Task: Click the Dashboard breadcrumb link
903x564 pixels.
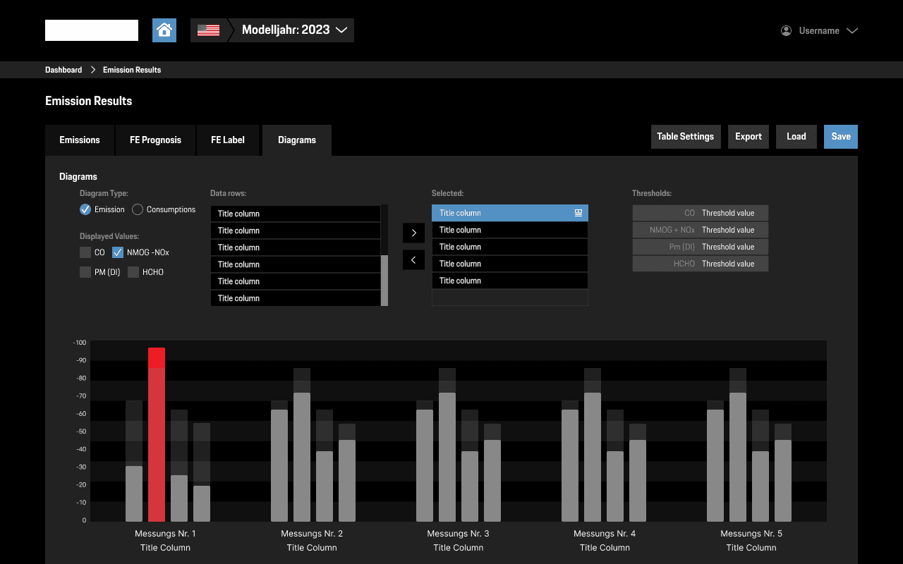Action: tap(63, 70)
